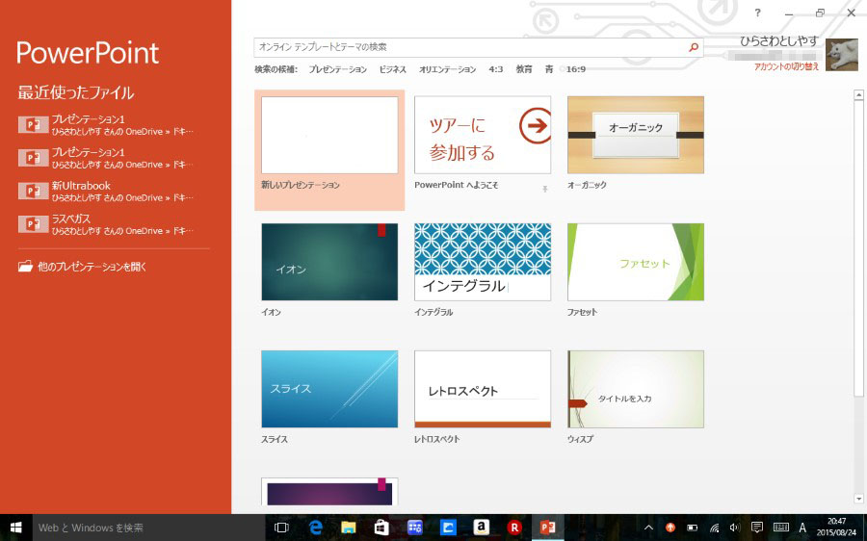Show hidden system tray icons chevron
This screenshot has height=541, width=867.
pyautogui.click(x=648, y=528)
